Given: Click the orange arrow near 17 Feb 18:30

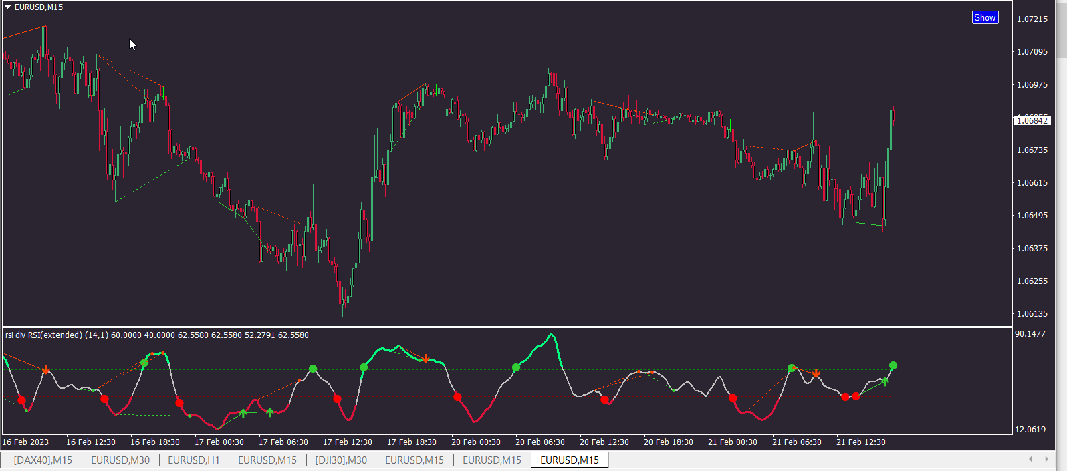Looking at the screenshot, I should 426,359.
